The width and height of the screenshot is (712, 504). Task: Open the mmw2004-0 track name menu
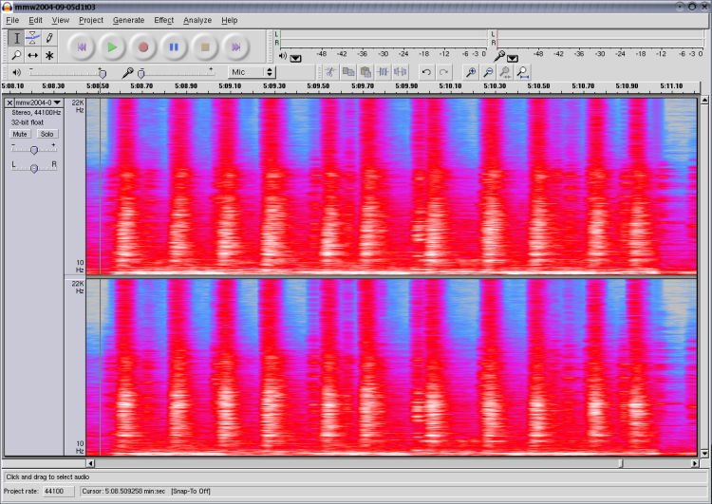(x=38, y=103)
